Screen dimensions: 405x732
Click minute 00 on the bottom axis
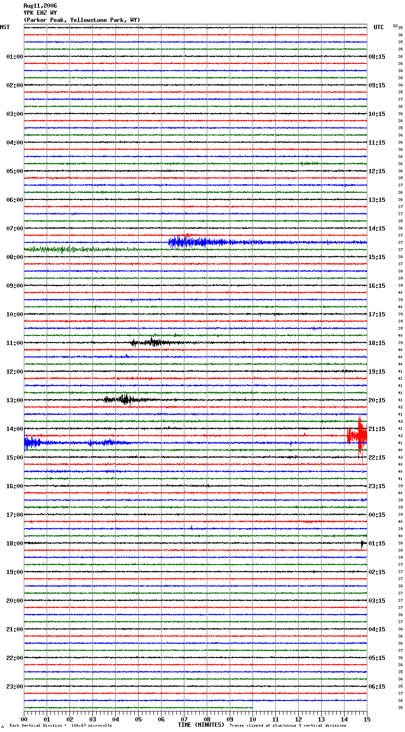pos(24,719)
